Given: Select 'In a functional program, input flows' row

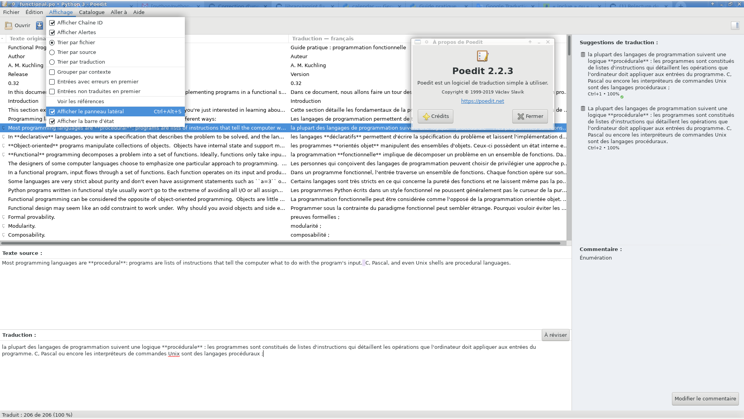Looking at the screenshot, I should (x=147, y=173).
